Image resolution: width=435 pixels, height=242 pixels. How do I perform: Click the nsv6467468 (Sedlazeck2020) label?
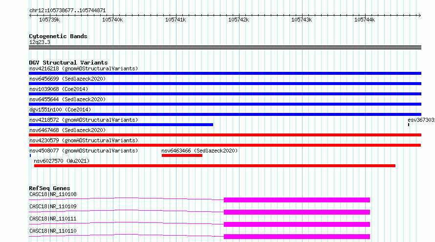67,130
